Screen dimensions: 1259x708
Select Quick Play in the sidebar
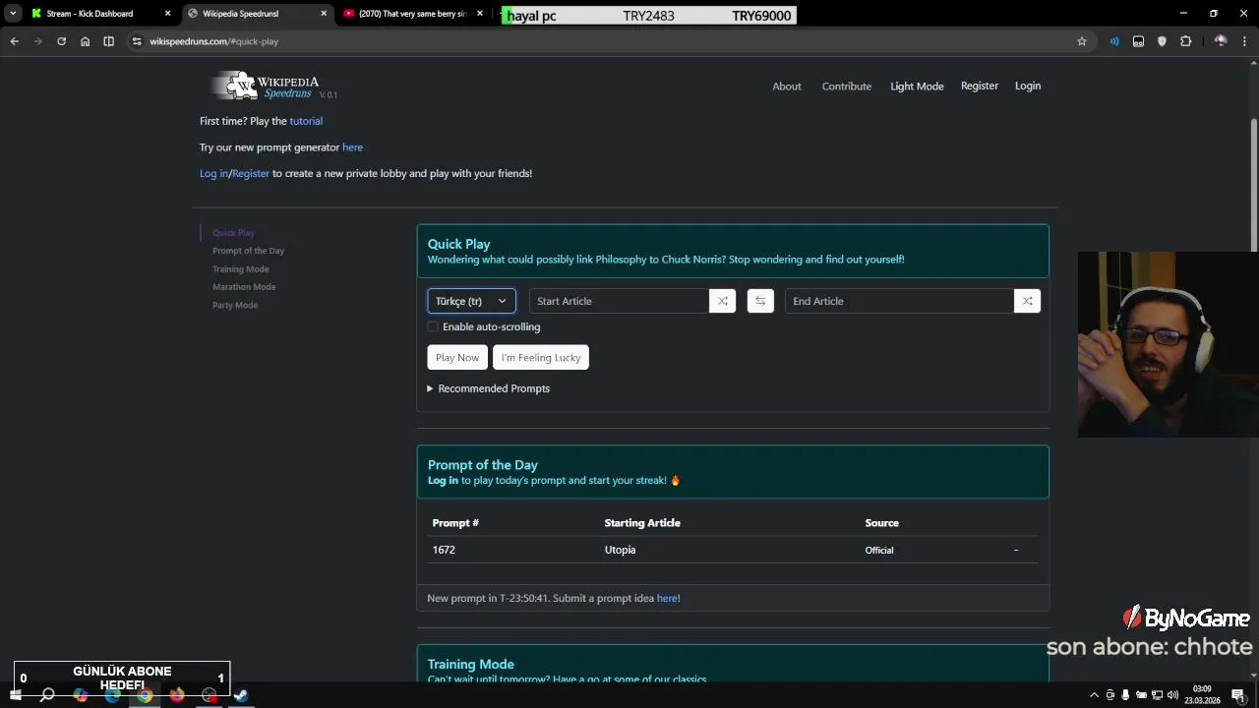(x=233, y=233)
